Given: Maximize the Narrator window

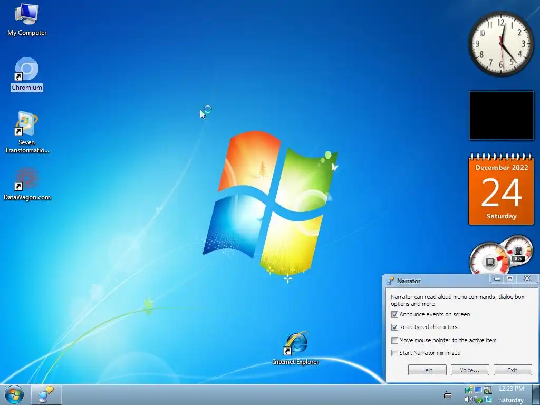Looking at the screenshot, I should pos(510,278).
